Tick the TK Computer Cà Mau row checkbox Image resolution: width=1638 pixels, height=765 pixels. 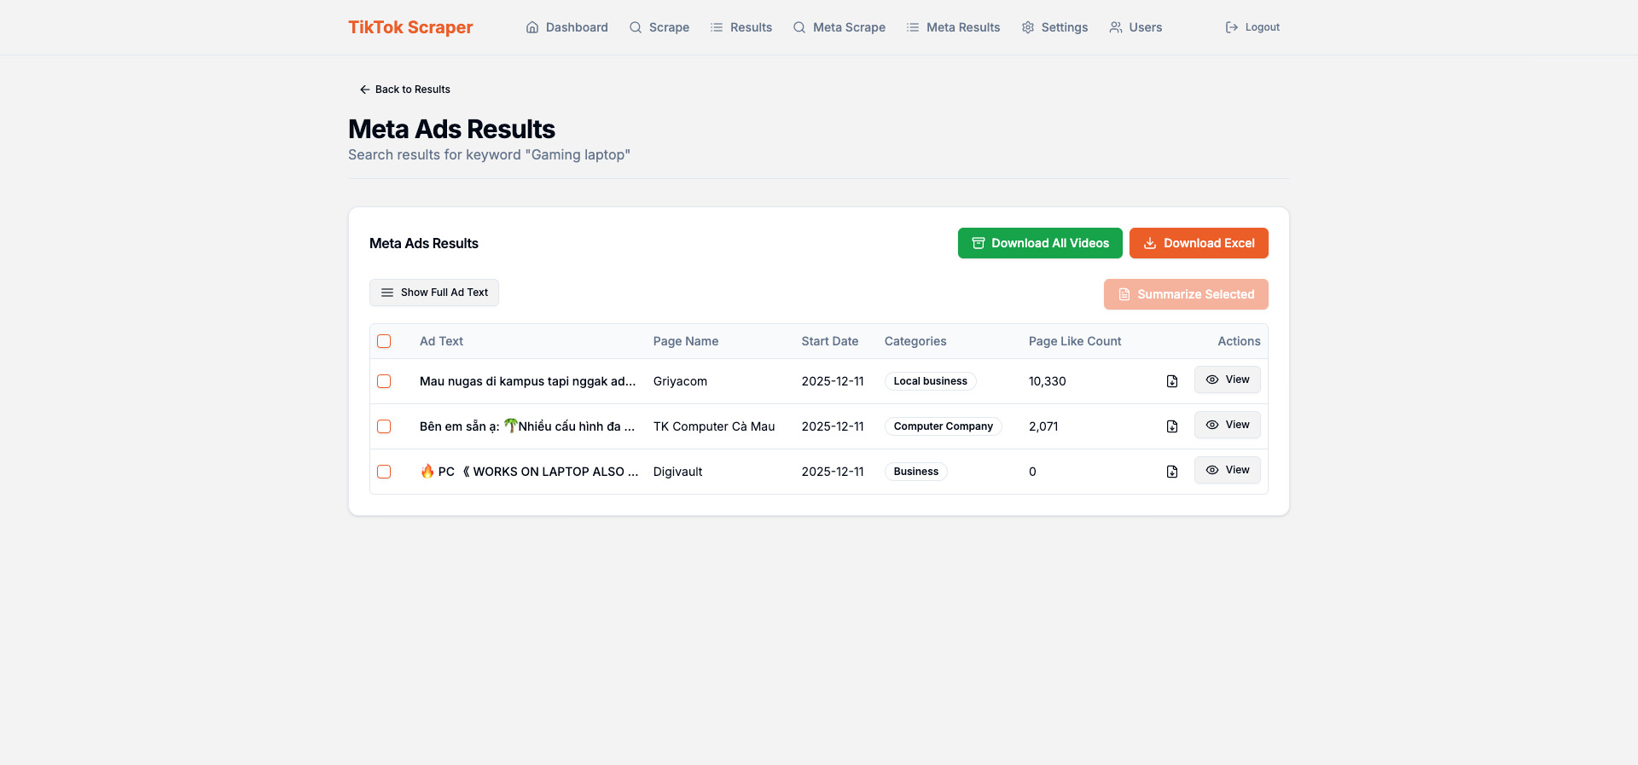(x=384, y=426)
